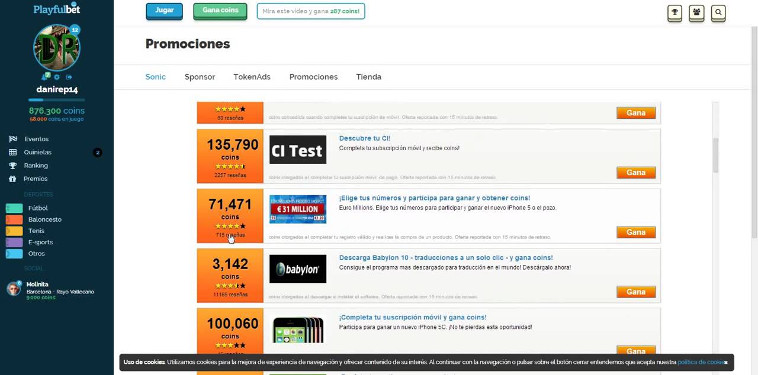
Task: Click the offers list vertical scrollbar
Action: (715, 155)
